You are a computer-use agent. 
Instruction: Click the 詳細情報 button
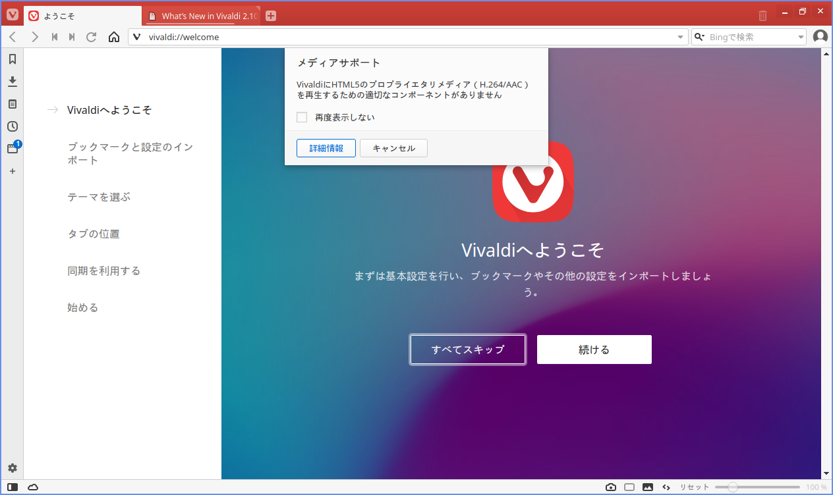(326, 148)
